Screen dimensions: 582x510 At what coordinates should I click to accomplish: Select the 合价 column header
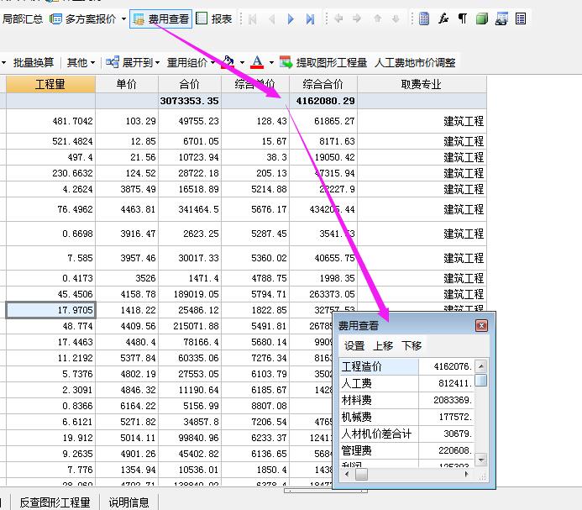point(189,84)
